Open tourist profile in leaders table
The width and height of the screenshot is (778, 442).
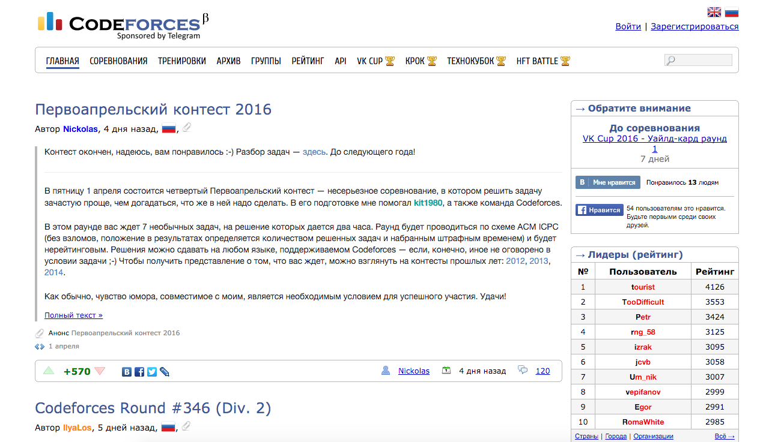tap(643, 287)
